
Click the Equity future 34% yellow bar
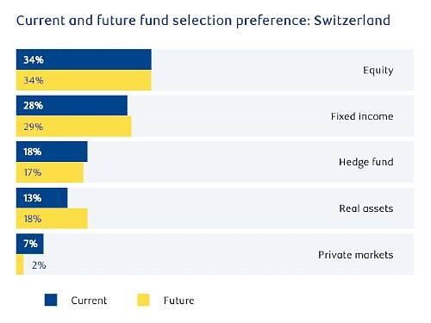pyautogui.click(x=84, y=80)
